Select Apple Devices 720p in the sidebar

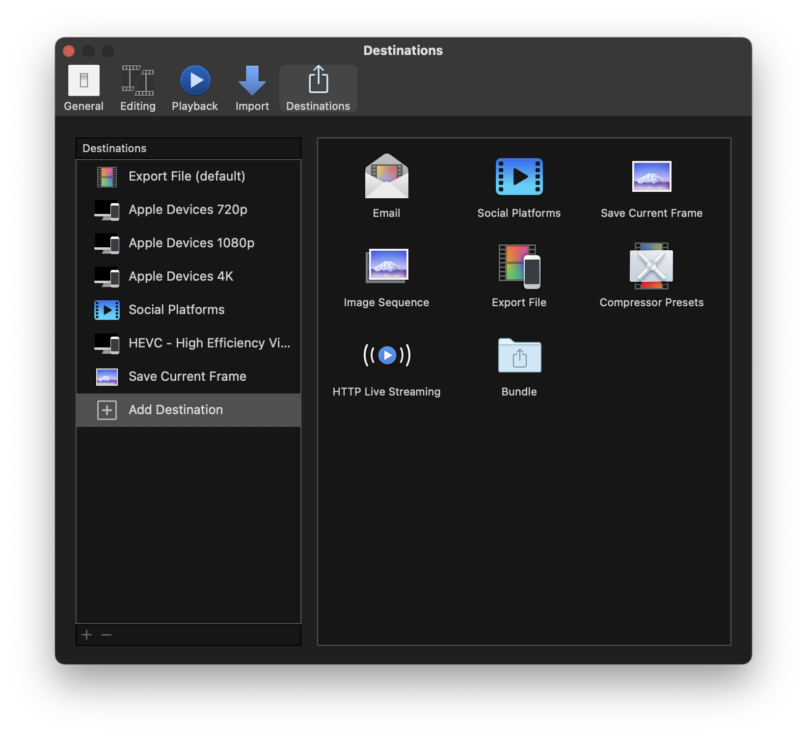(188, 210)
